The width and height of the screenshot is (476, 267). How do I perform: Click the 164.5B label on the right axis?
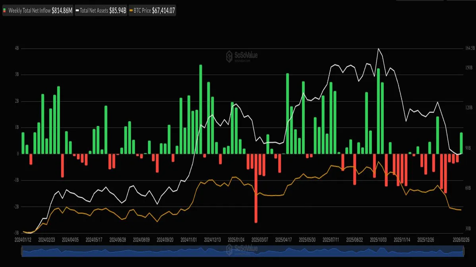click(468, 48)
